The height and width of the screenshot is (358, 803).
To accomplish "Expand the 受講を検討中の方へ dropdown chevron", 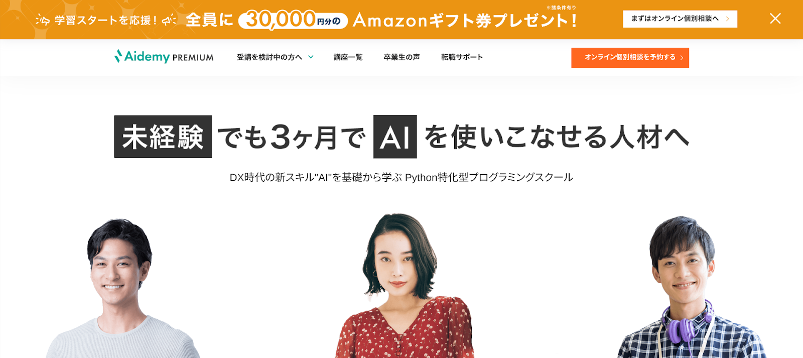I will coord(311,57).
